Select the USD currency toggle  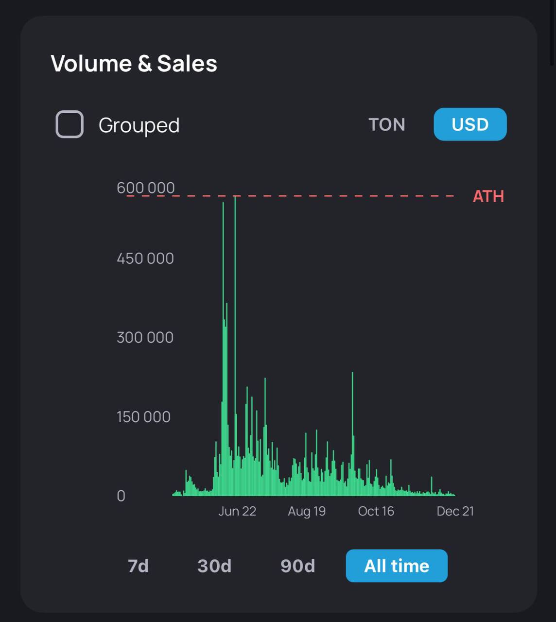[x=470, y=124]
